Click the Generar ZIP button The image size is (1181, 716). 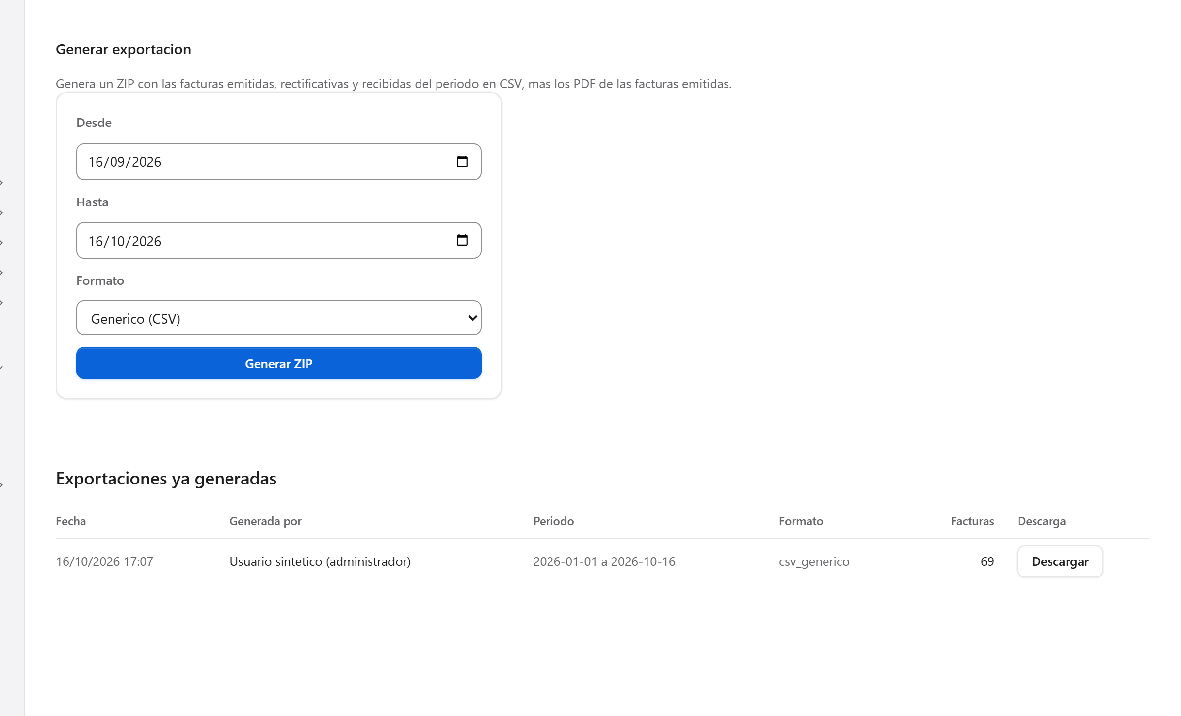click(278, 363)
